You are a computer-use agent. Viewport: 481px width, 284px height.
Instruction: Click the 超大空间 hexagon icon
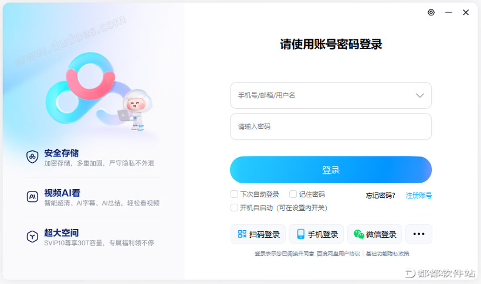32,237
